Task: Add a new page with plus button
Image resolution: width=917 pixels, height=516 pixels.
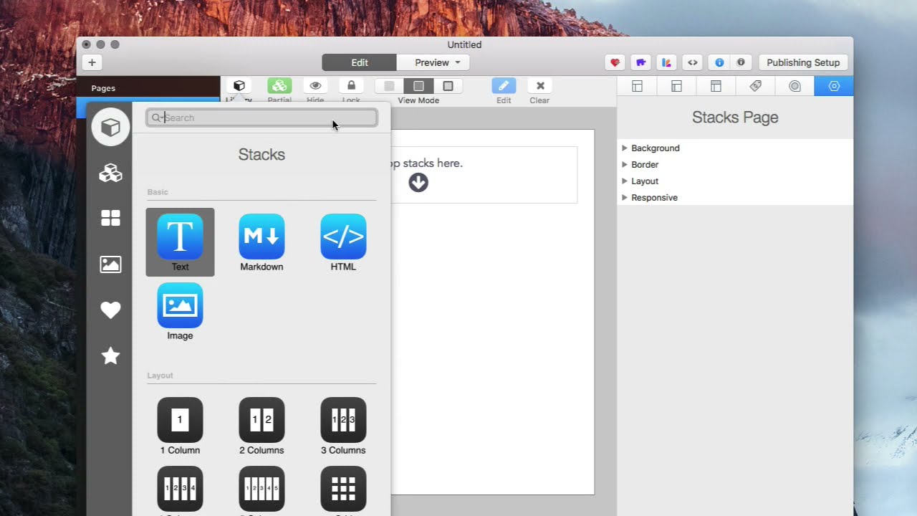Action: point(92,62)
